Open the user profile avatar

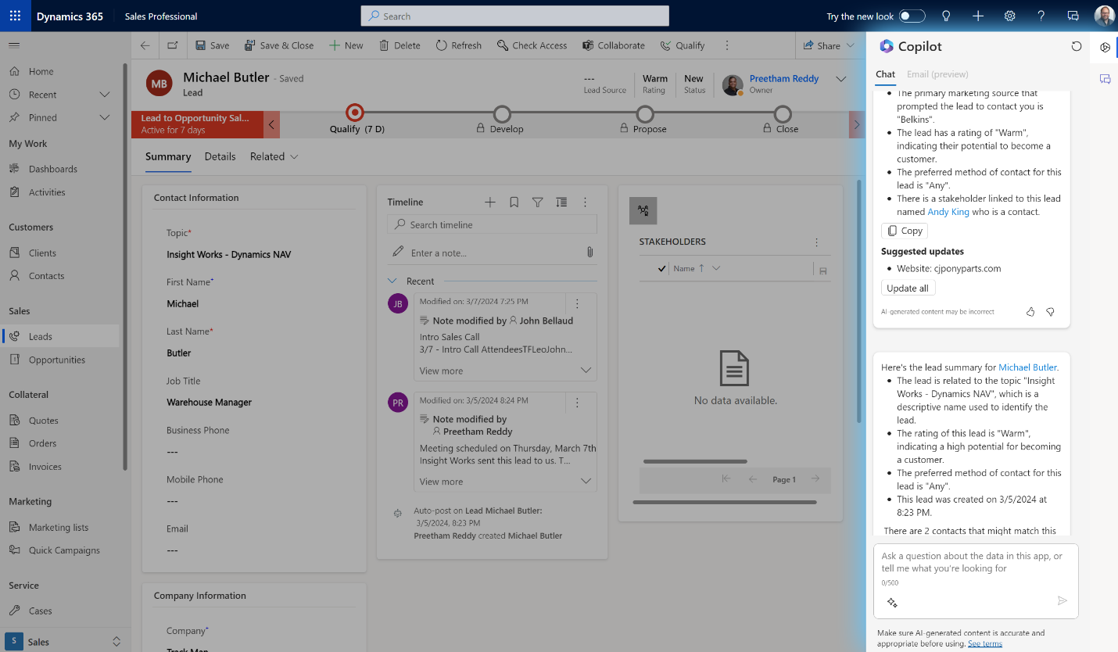click(1105, 16)
